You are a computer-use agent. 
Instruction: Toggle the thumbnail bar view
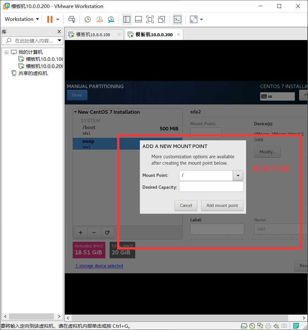pos(138,19)
